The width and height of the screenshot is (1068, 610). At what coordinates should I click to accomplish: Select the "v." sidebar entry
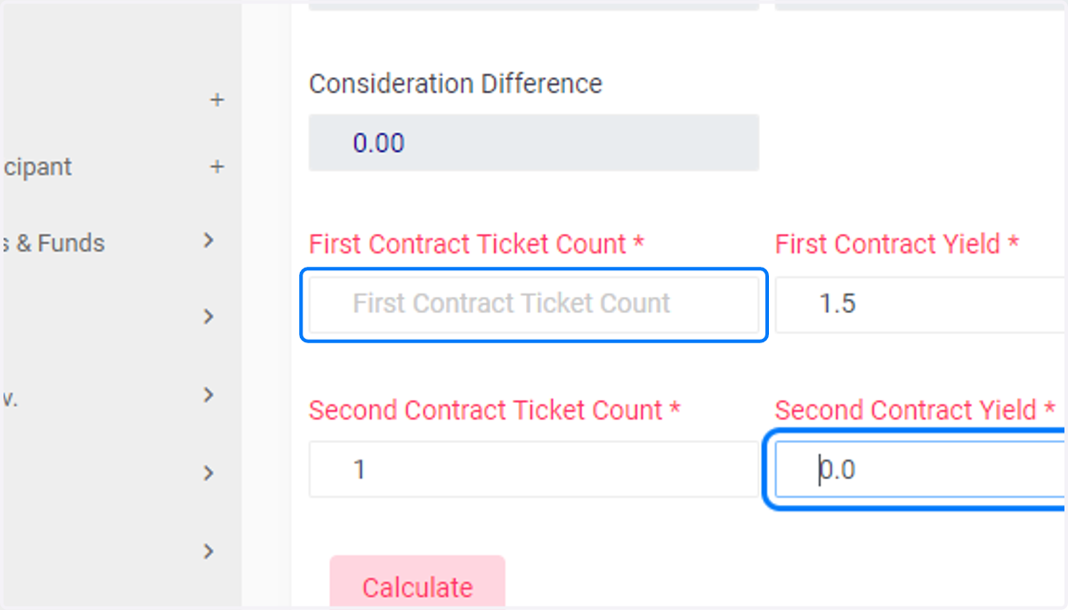tap(10, 399)
